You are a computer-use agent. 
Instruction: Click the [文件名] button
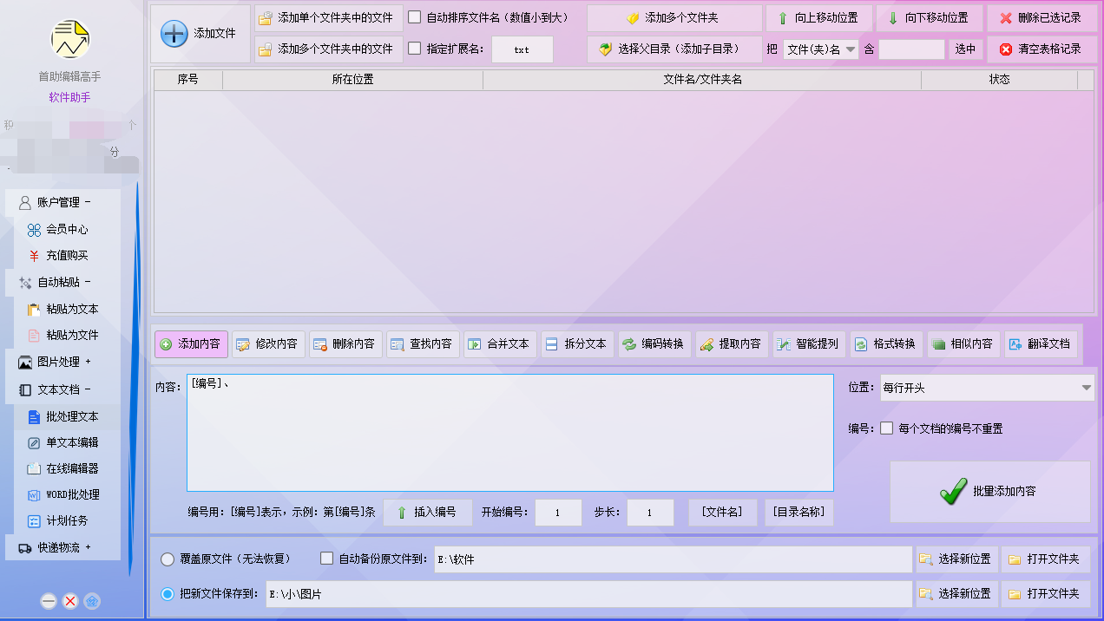click(x=722, y=513)
